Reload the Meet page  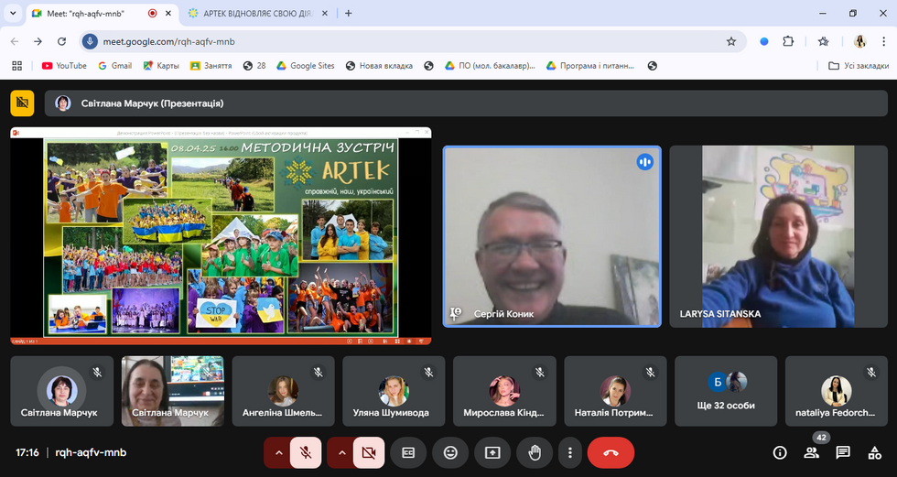62,42
